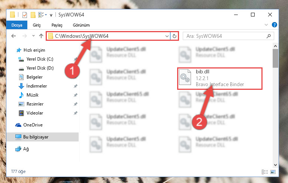Toggle the pin next to Müzik
The width and height of the screenshot is (288, 183).
76,95
